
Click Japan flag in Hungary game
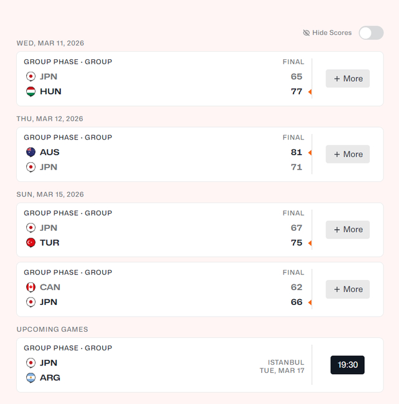[31, 77]
